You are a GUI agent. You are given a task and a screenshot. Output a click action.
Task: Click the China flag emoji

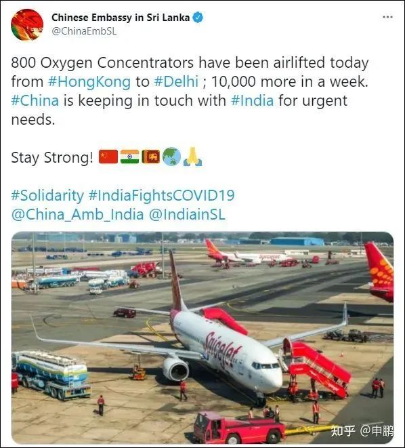[x=108, y=157]
